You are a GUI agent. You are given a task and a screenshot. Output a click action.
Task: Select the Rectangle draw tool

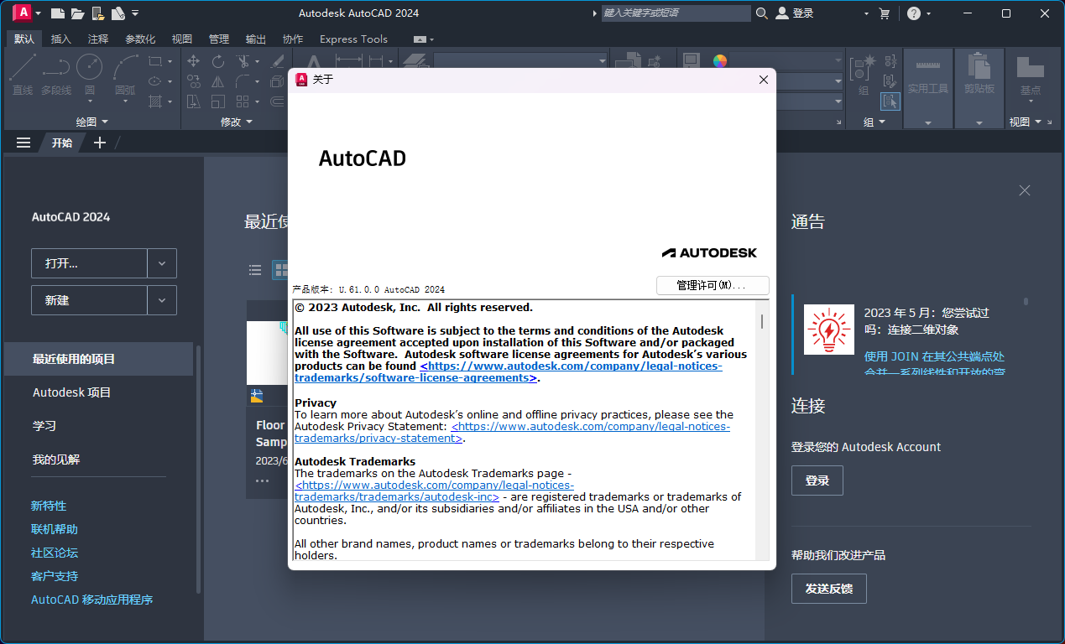[155, 61]
